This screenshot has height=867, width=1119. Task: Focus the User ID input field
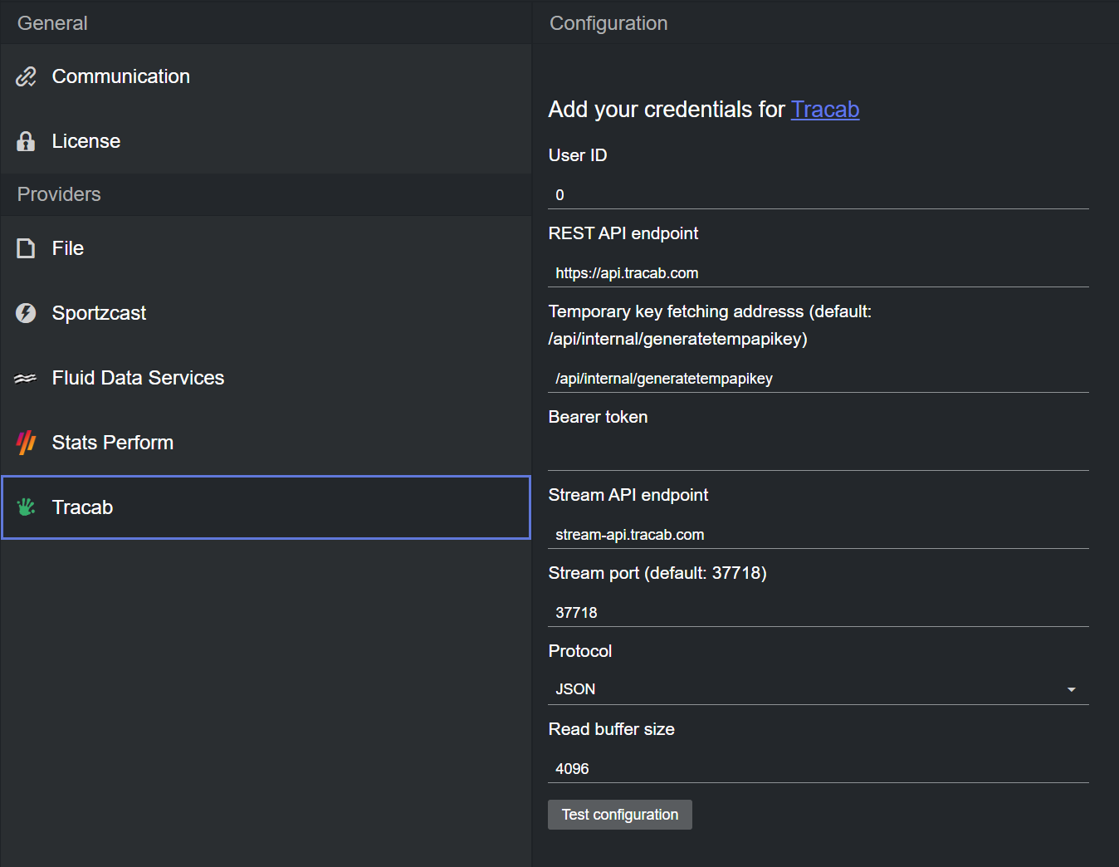coord(818,195)
